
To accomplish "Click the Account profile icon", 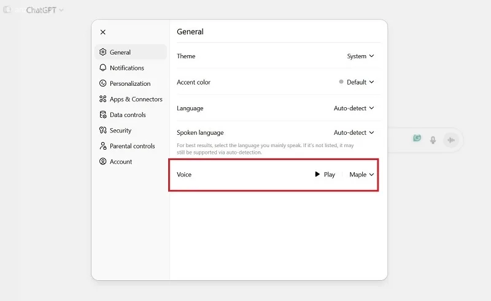I will coord(103,162).
